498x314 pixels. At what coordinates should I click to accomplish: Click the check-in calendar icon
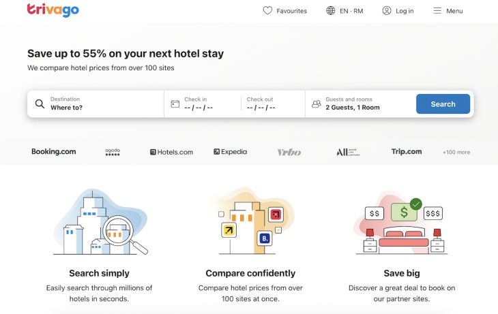(x=175, y=104)
